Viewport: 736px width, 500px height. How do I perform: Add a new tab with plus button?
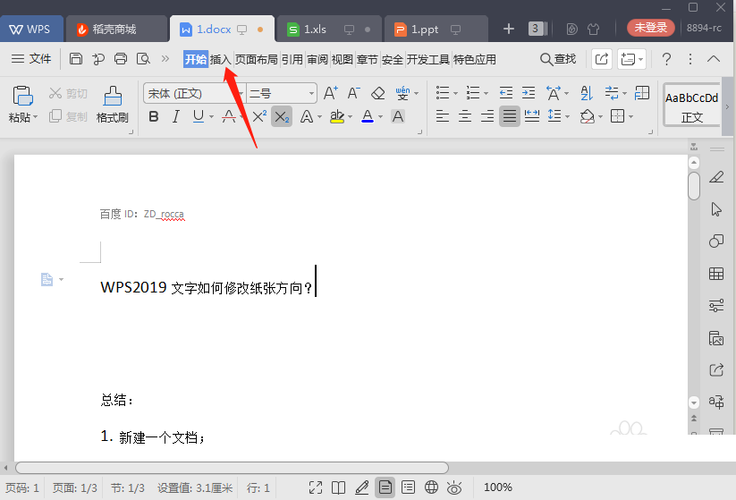coord(508,30)
